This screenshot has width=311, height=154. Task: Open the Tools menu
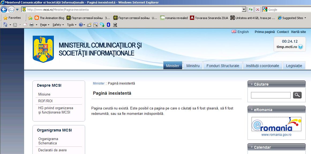coord(72,25)
